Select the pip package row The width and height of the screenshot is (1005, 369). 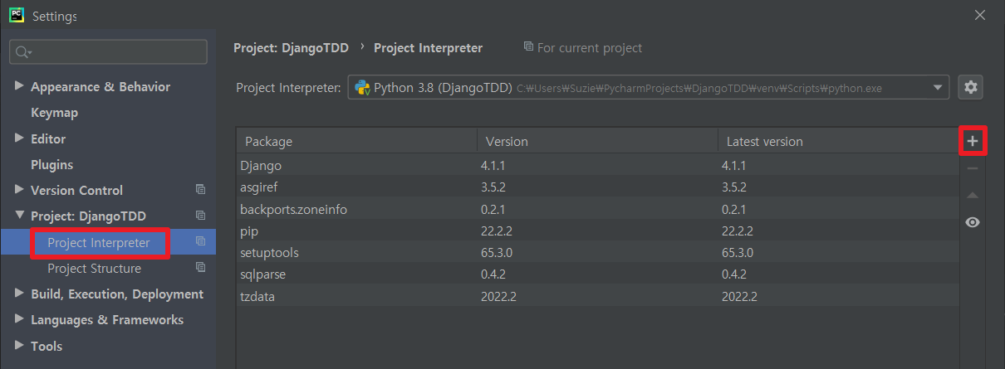(597, 231)
